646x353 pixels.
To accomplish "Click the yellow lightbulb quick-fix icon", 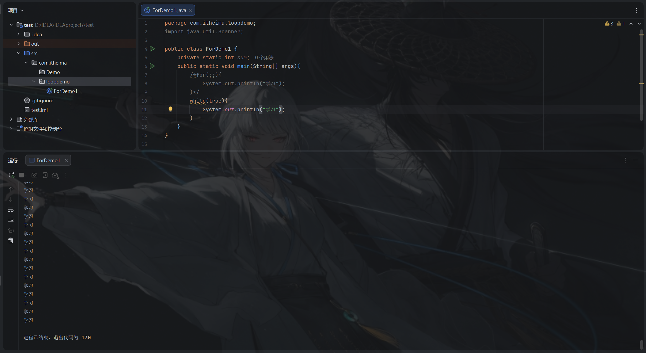I will pos(170,109).
